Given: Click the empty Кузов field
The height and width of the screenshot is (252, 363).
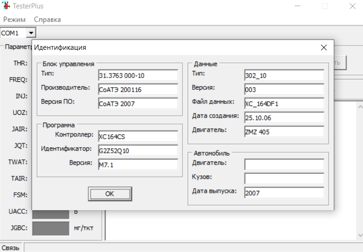Looking at the screenshot, I should tap(284, 179).
